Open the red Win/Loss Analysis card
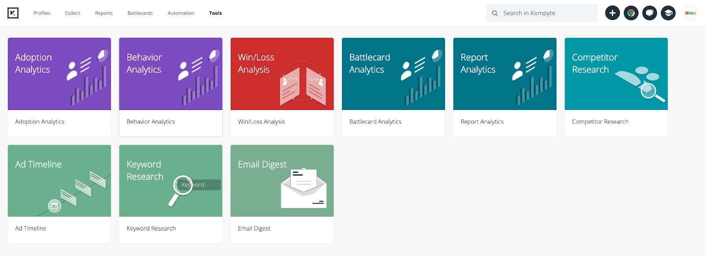The height and width of the screenshot is (256, 705). pos(282,74)
